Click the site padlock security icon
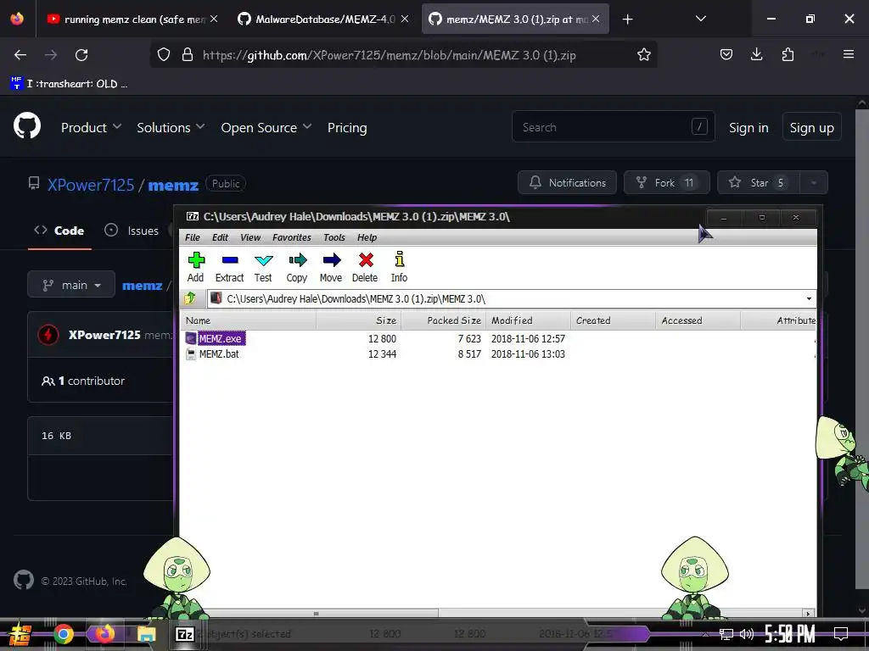The height and width of the screenshot is (651, 869). click(188, 55)
